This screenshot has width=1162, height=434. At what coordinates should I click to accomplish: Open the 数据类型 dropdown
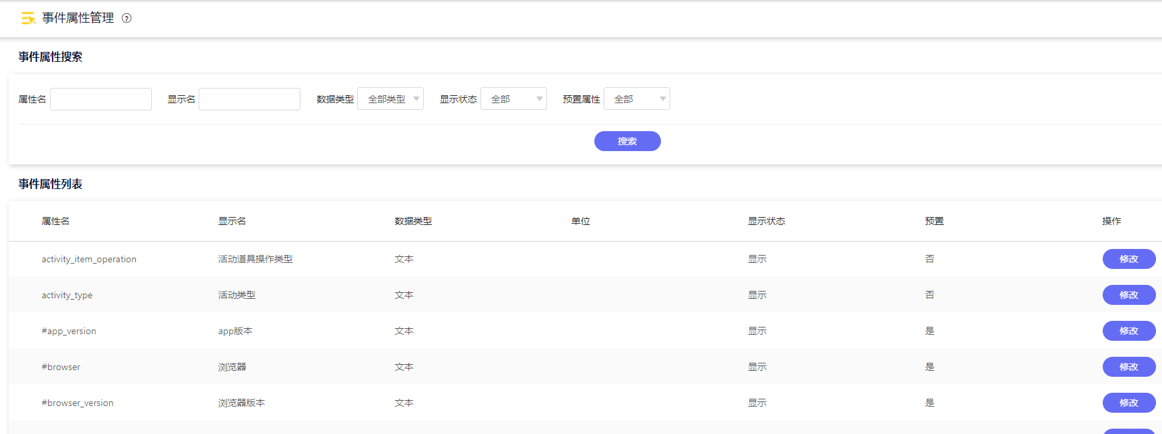coord(390,99)
